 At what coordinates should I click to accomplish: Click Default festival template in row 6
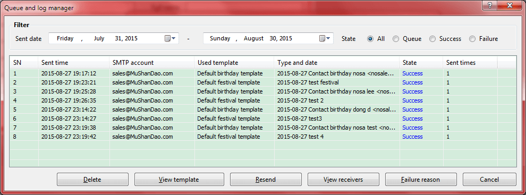228,118
